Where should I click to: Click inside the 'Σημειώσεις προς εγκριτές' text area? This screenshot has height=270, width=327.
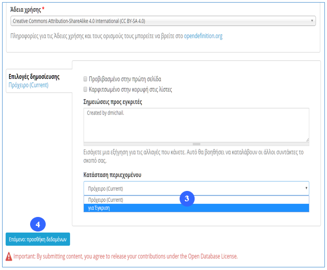point(196,124)
